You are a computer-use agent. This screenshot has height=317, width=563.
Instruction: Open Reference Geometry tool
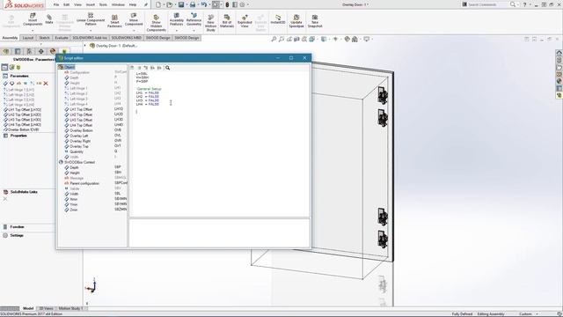(194, 19)
